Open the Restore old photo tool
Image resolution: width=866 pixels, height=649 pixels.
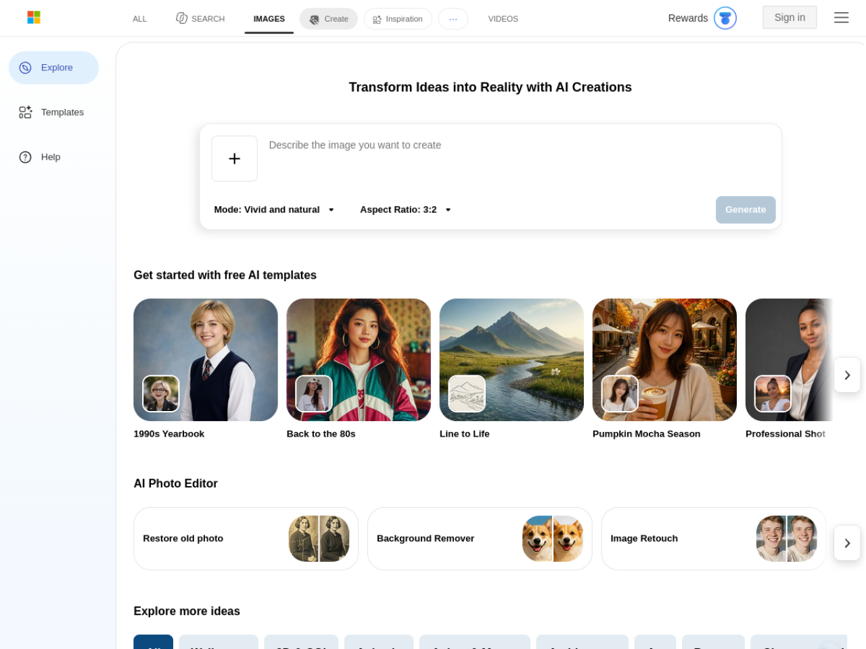(246, 539)
